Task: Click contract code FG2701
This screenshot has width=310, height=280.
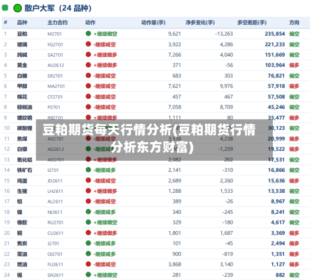Action: [x=55, y=45]
